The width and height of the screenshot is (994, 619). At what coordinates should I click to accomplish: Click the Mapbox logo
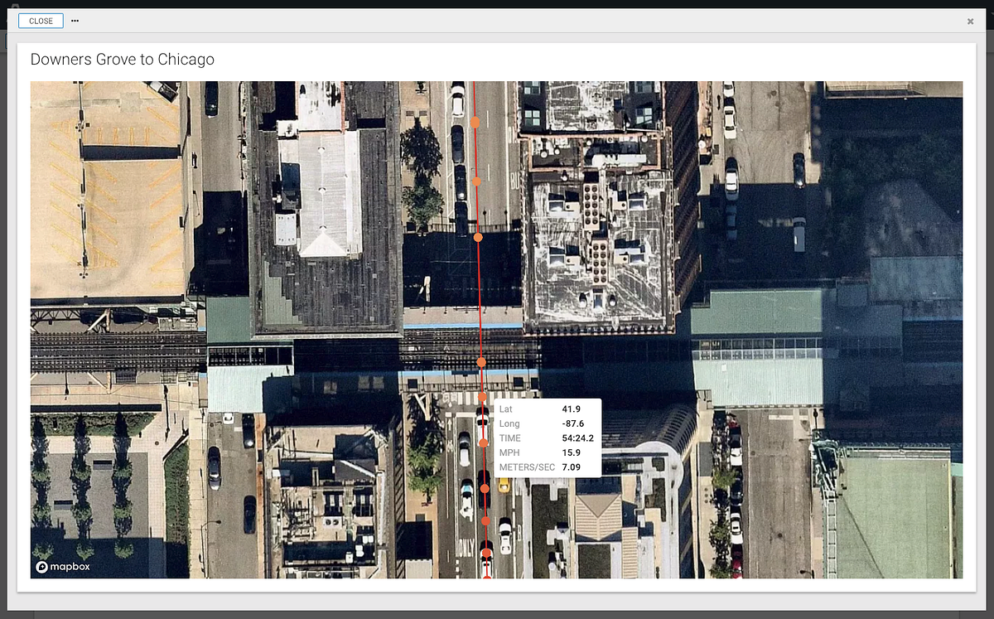63,567
